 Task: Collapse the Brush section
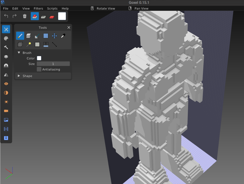coord(19,53)
